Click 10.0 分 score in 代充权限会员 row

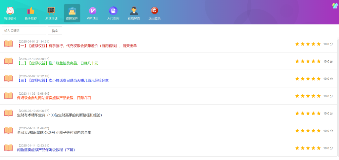pos(328,44)
